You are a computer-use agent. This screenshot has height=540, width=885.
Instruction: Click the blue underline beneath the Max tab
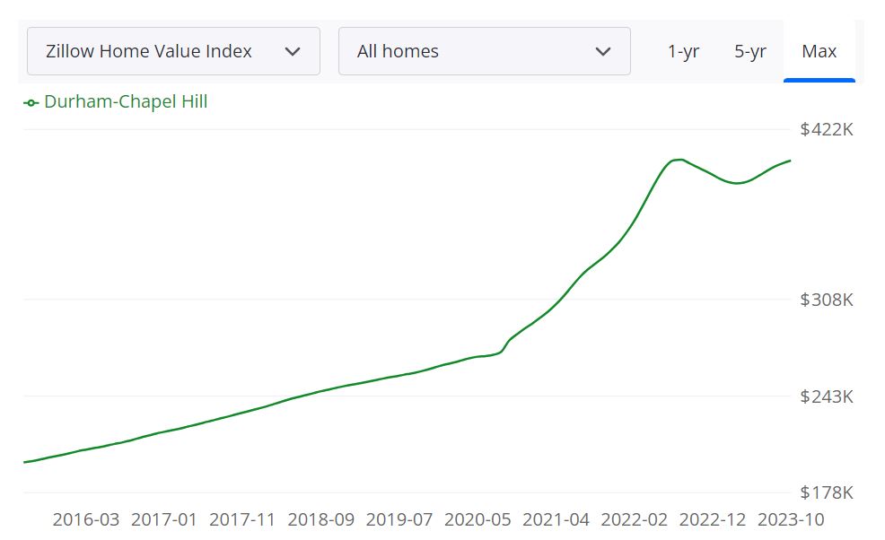tap(819, 79)
